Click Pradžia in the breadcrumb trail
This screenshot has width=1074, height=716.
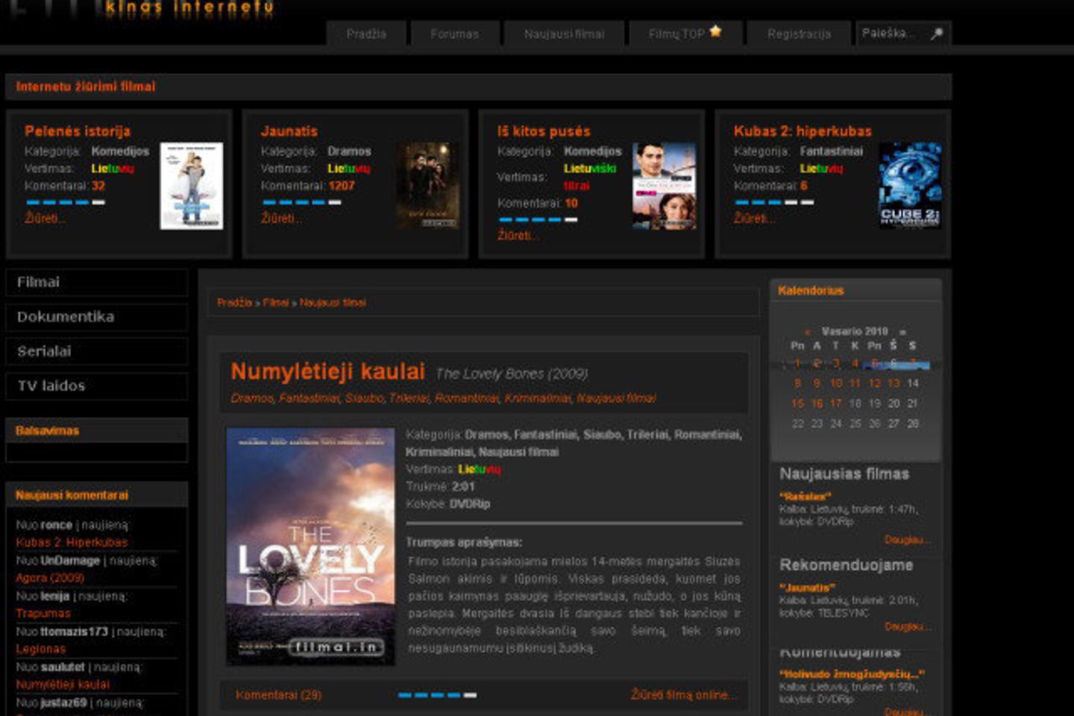[234, 303]
